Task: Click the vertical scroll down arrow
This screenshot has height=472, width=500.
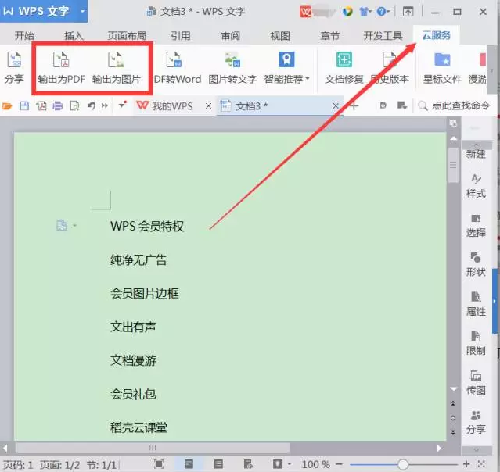Action: point(453,389)
